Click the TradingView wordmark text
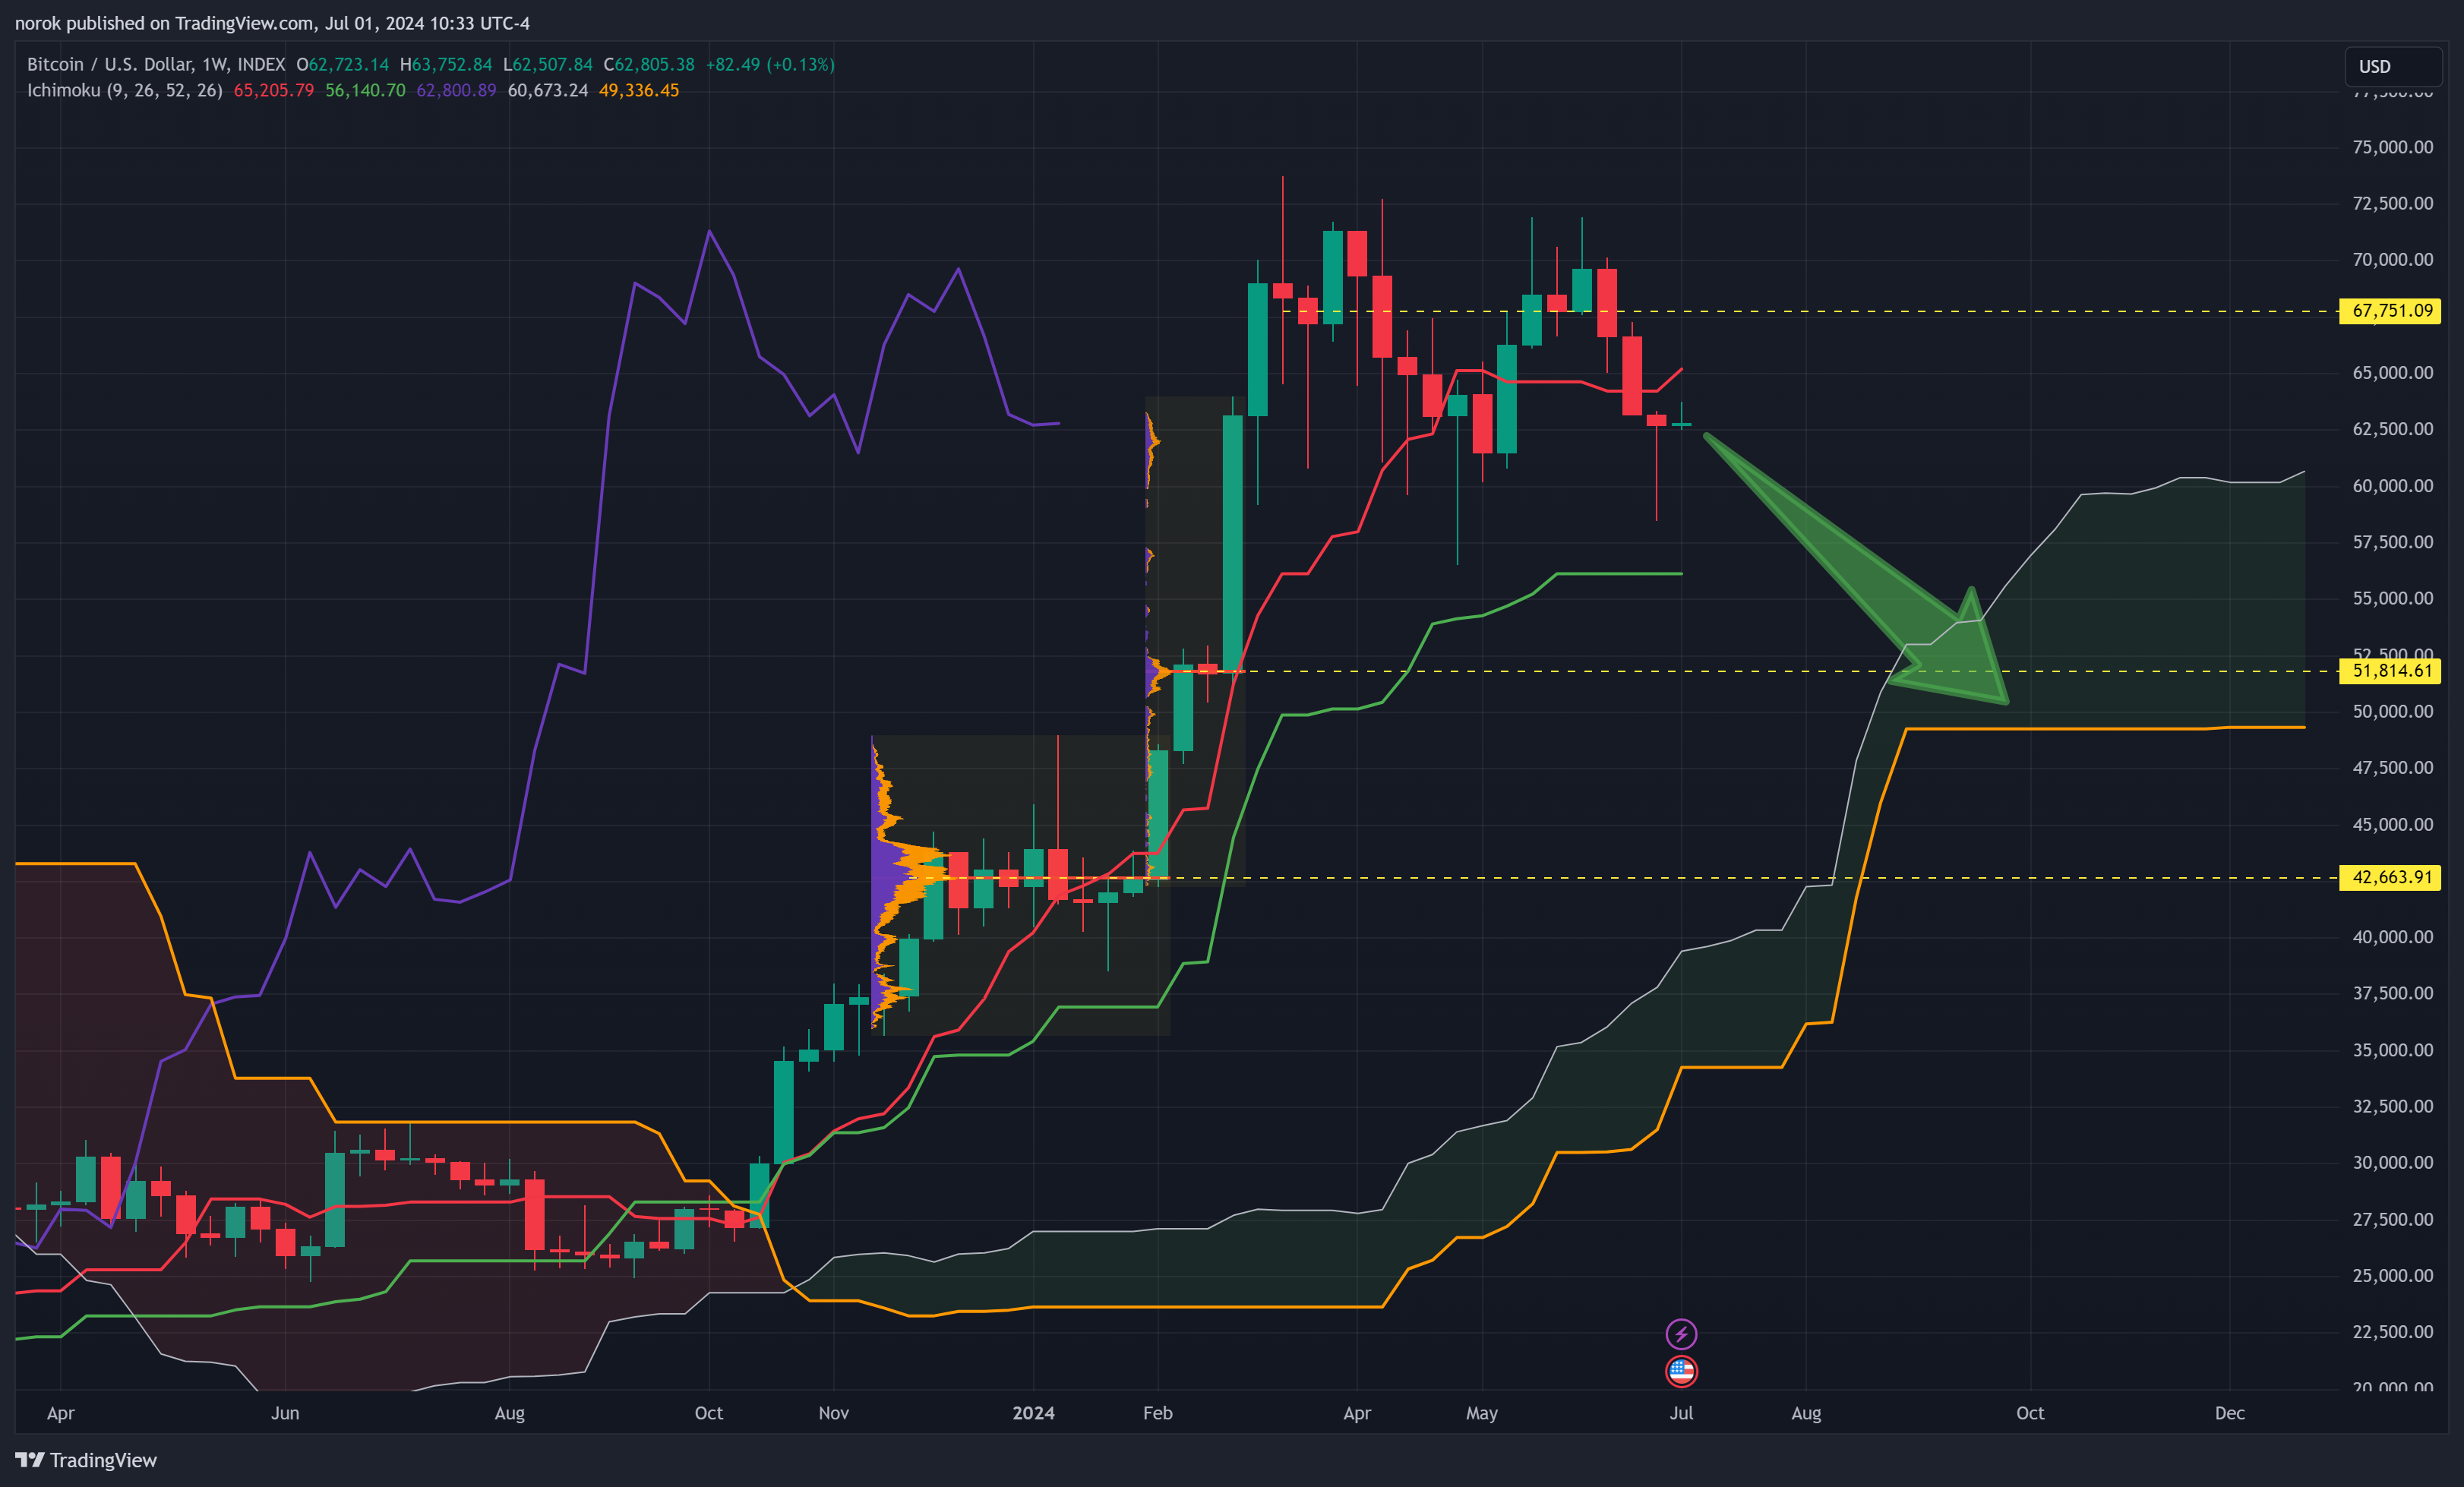This screenshot has height=1487, width=2464. click(x=103, y=1460)
